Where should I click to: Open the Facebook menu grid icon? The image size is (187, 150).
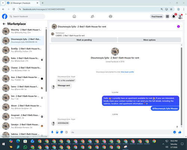(168, 16)
